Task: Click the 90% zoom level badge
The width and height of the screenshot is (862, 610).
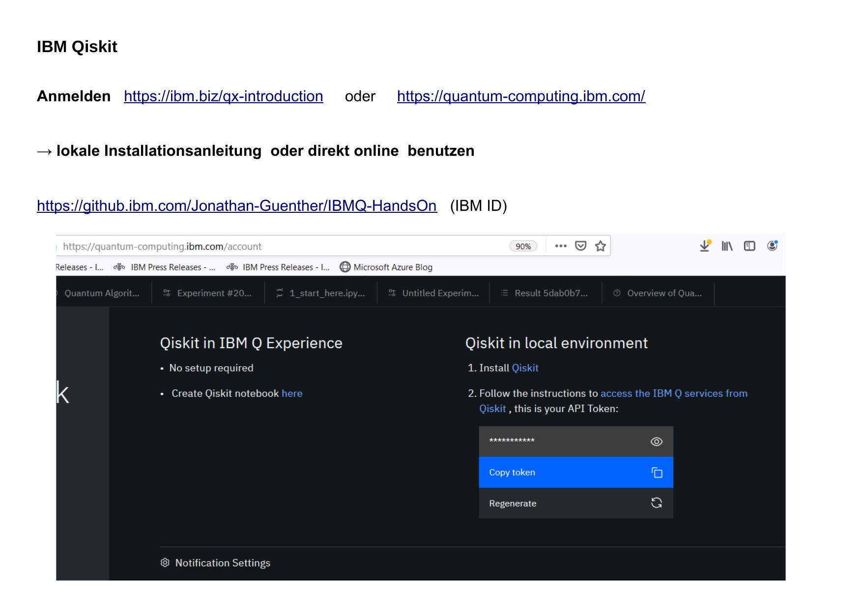Action: tap(523, 246)
